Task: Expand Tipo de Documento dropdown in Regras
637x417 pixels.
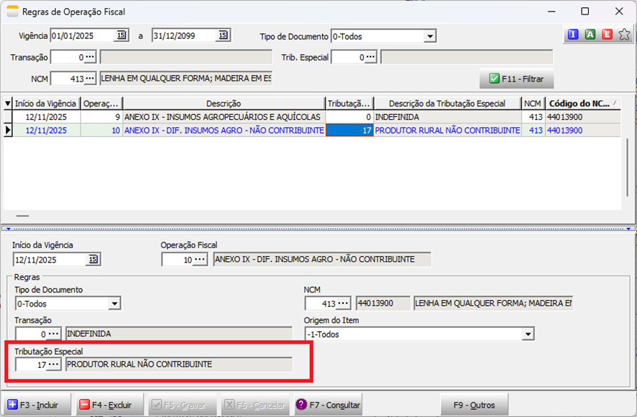Action: pos(114,304)
